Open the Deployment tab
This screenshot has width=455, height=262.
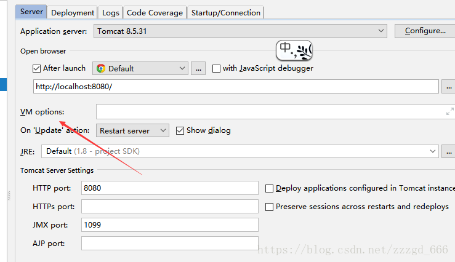coord(72,13)
